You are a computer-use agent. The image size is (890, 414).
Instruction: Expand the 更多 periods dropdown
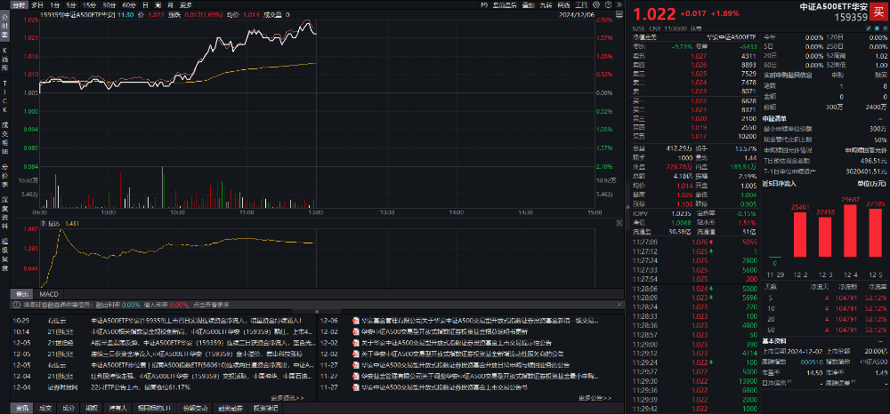click(186, 4)
